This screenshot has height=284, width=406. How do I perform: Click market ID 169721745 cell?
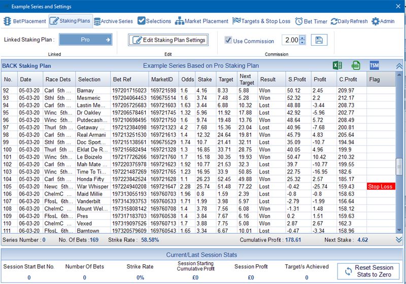pyautogui.click(x=163, y=113)
